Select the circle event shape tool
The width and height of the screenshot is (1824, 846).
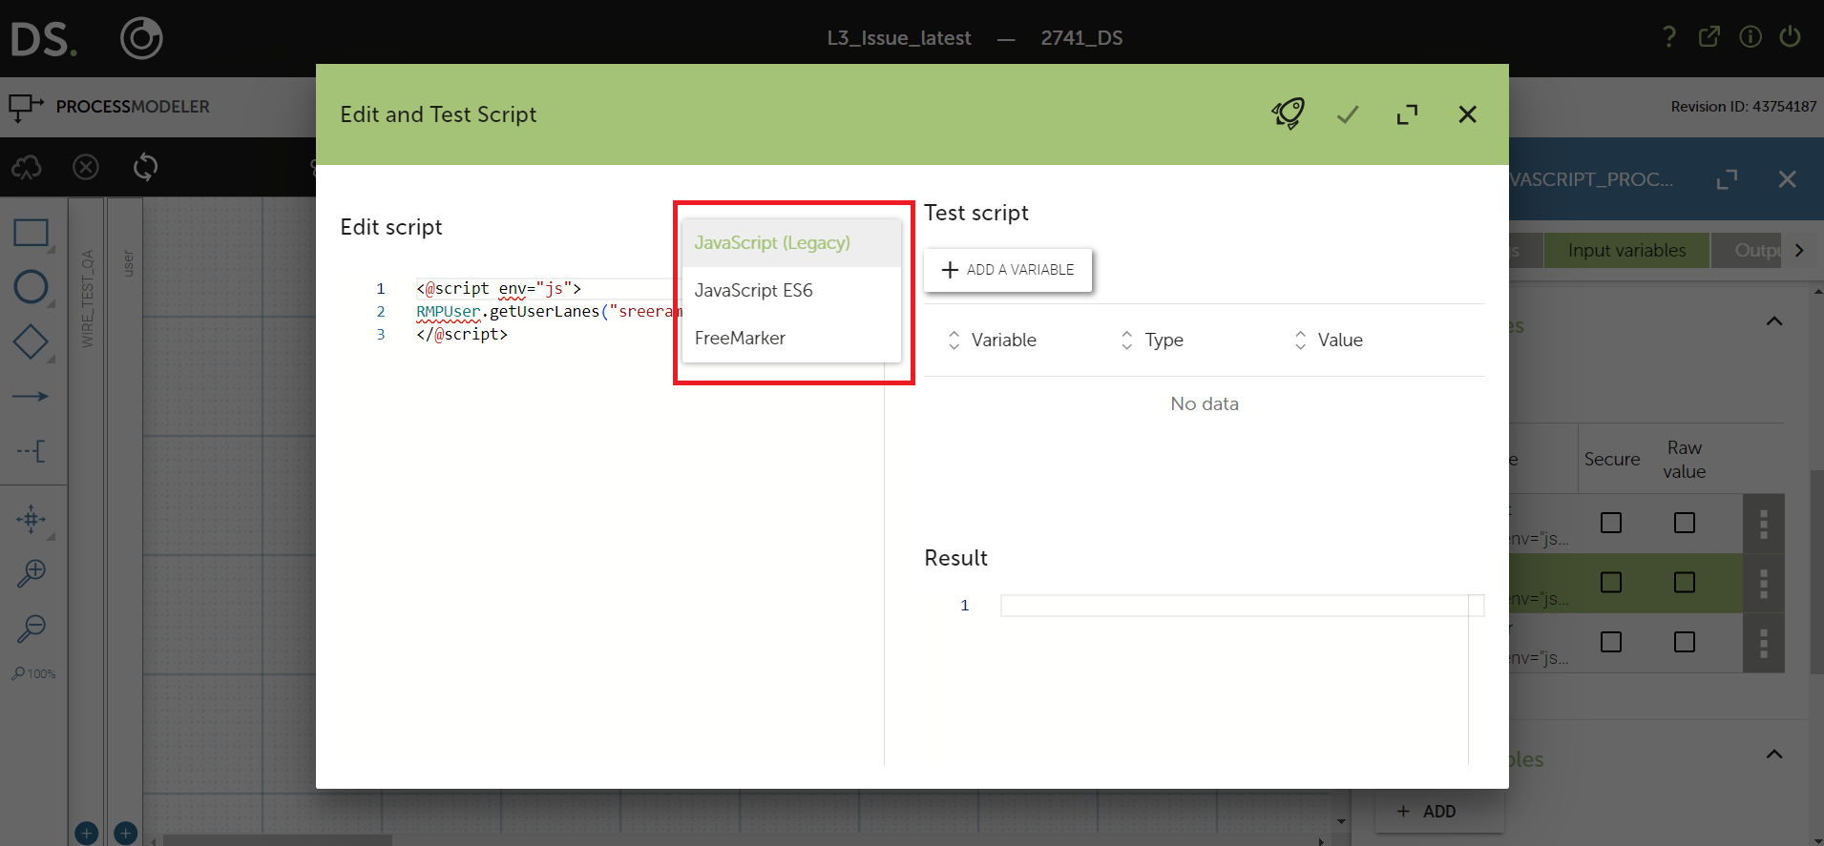31,287
